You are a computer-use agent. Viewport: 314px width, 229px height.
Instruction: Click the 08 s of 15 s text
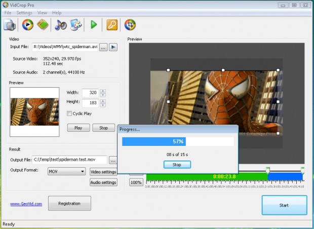coord(177,155)
